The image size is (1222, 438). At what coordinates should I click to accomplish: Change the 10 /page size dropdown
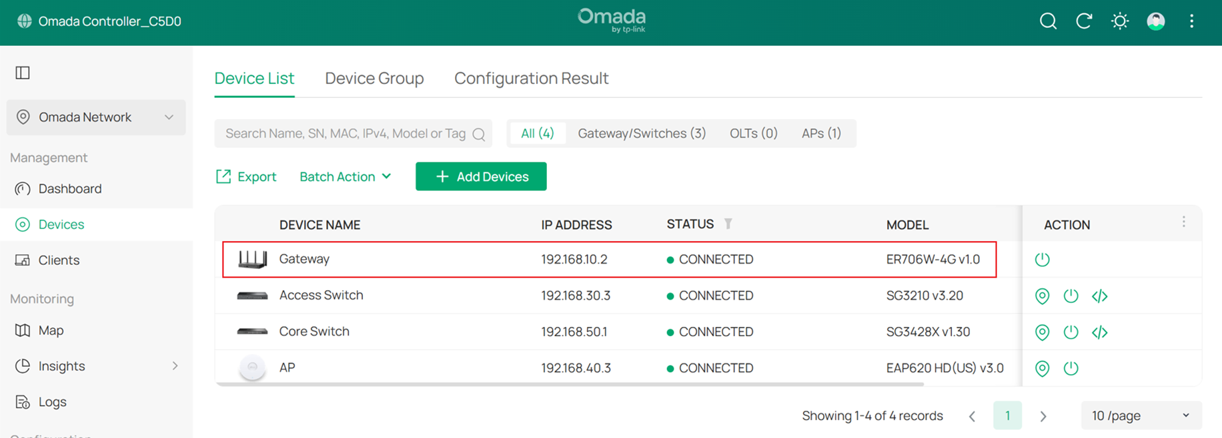pos(1141,415)
